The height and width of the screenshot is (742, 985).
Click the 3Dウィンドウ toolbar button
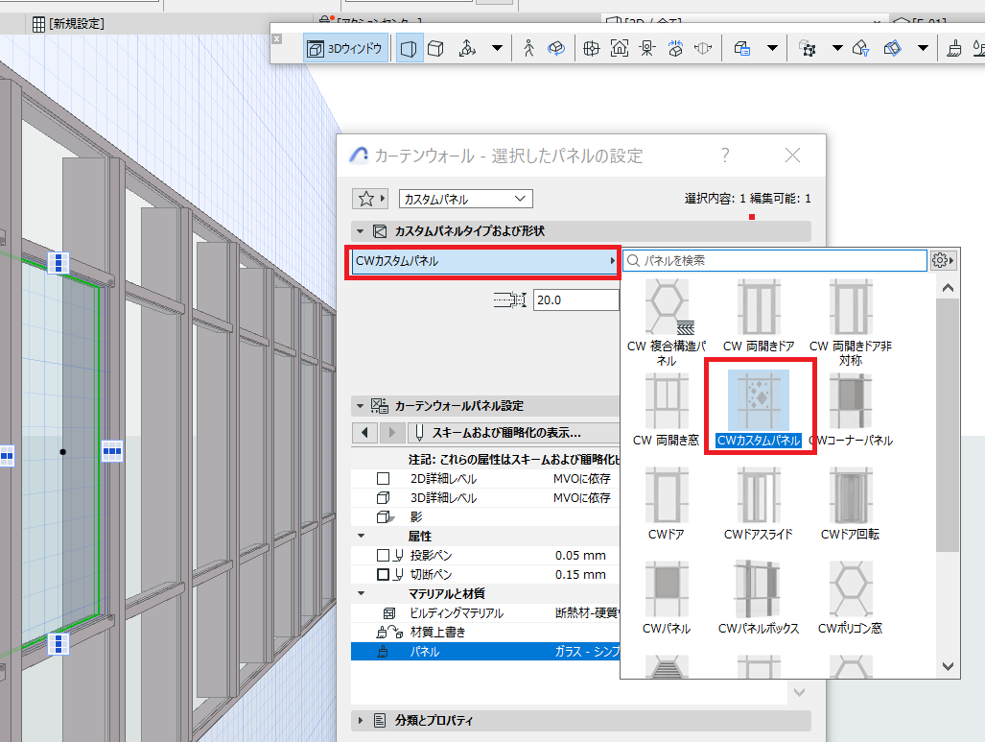tap(345, 48)
